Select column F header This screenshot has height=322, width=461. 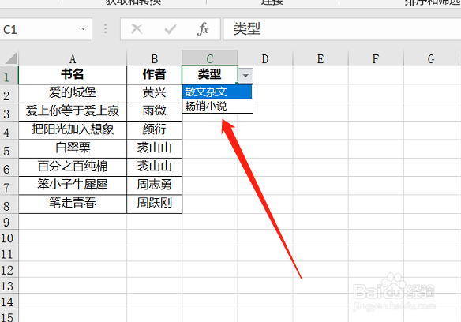pos(376,58)
